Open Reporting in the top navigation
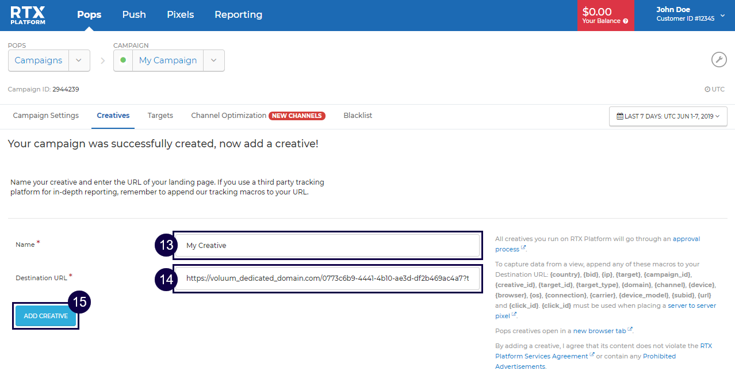The height and width of the screenshot is (378, 735). [238, 15]
